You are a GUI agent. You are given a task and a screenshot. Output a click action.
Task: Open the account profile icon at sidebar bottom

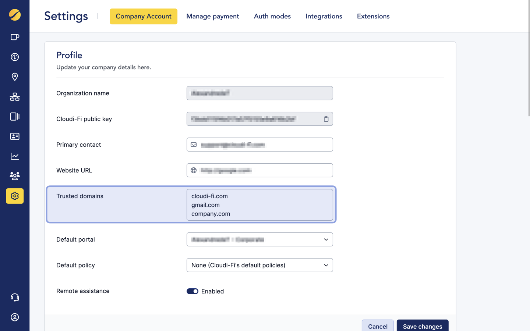click(15, 317)
